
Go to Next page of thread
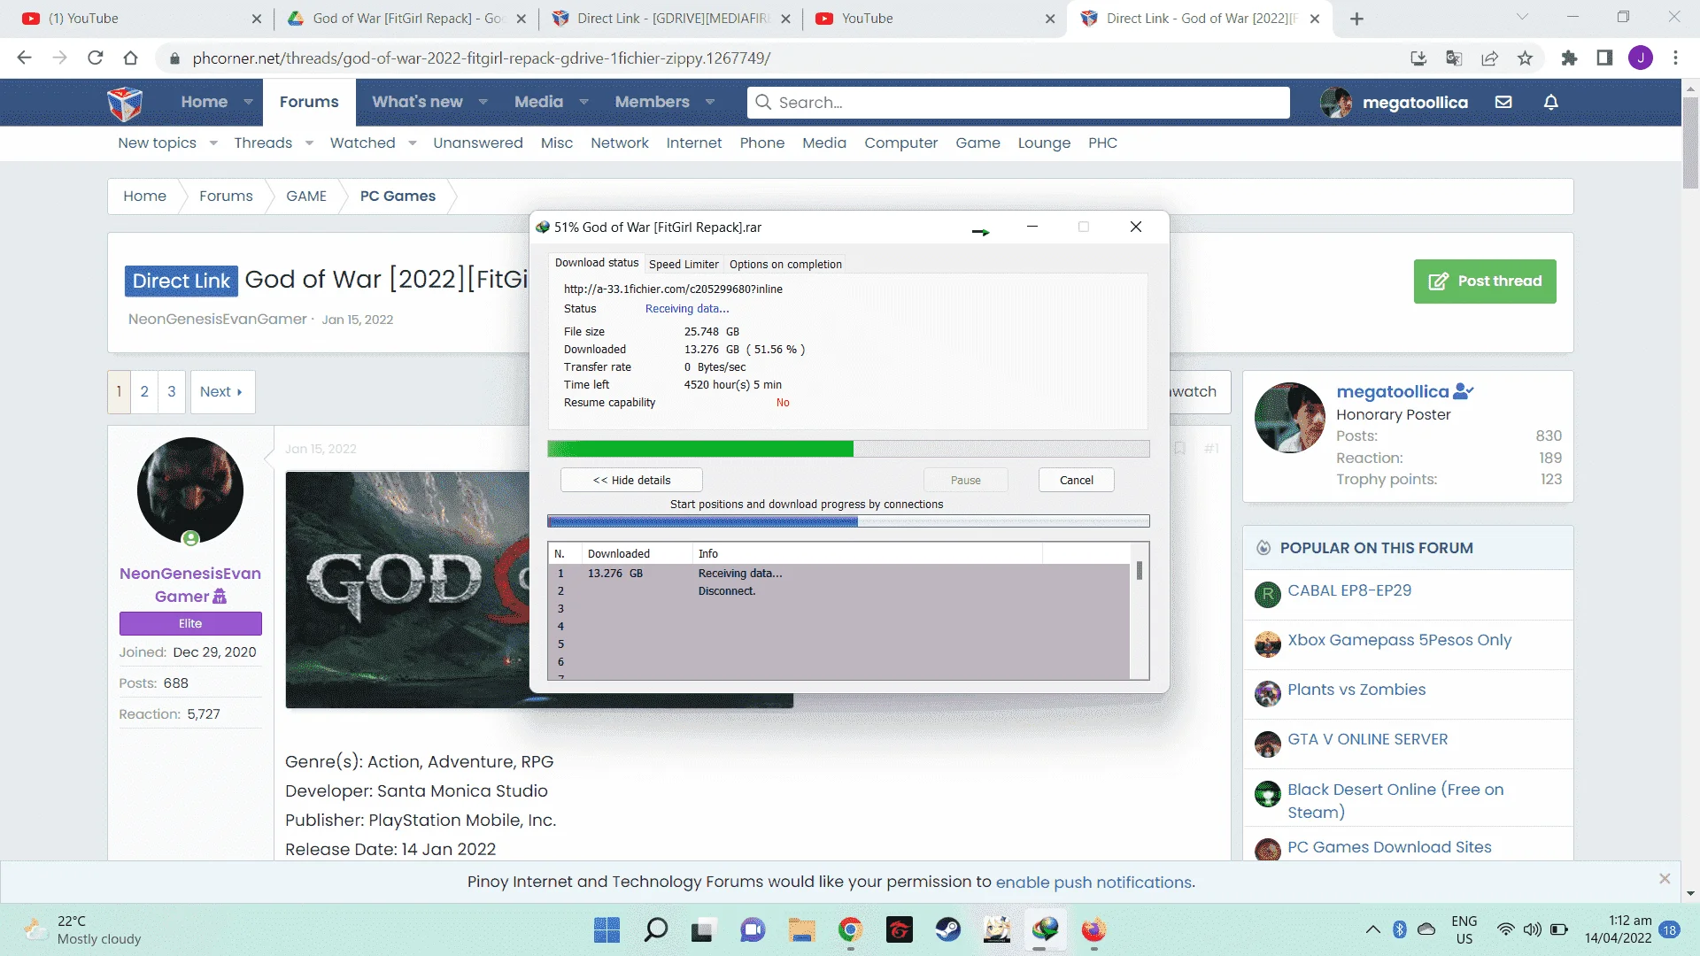221,392
